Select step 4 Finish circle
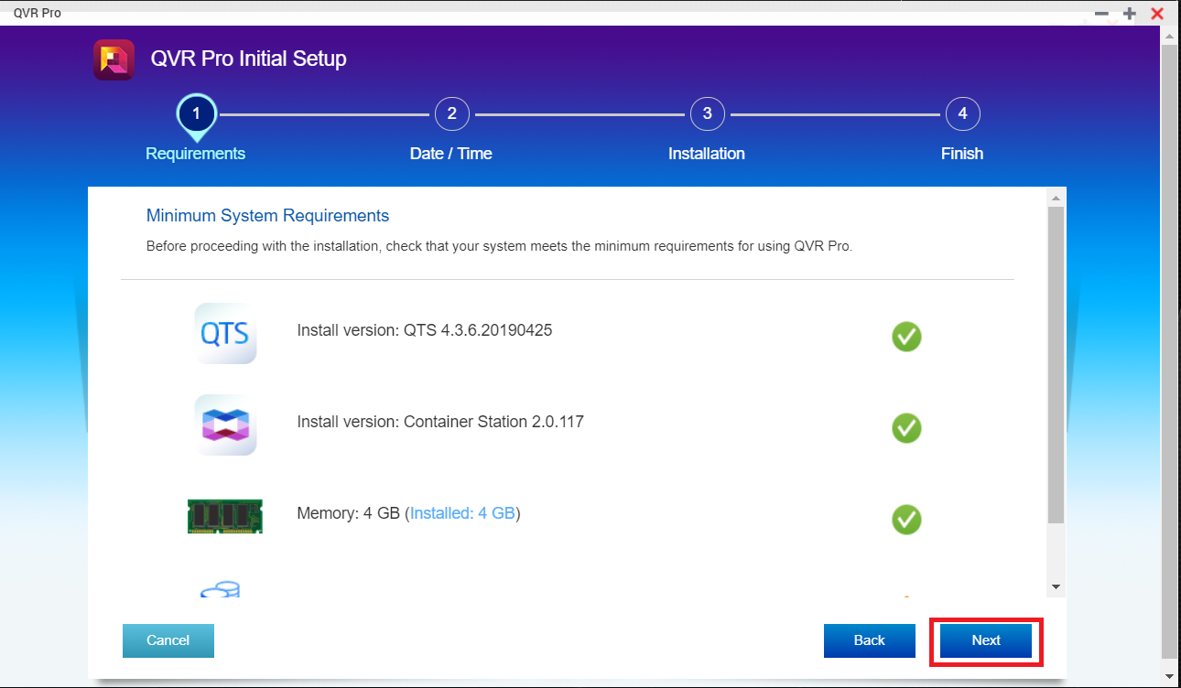 [x=962, y=114]
